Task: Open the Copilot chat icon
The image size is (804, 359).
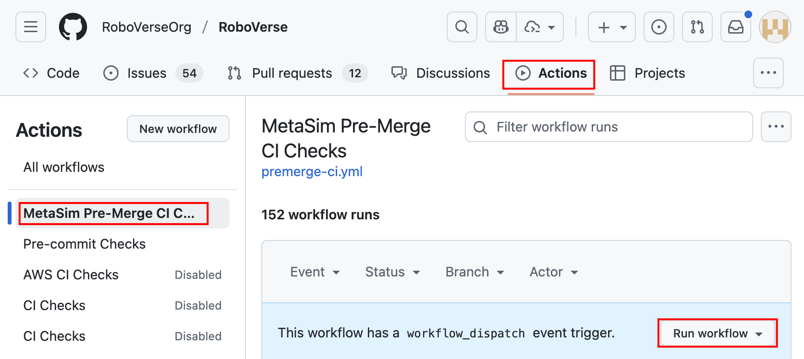Action: click(501, 27)
